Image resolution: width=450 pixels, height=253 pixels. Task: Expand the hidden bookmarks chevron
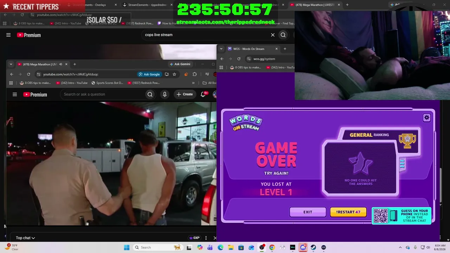click(193, 83)
